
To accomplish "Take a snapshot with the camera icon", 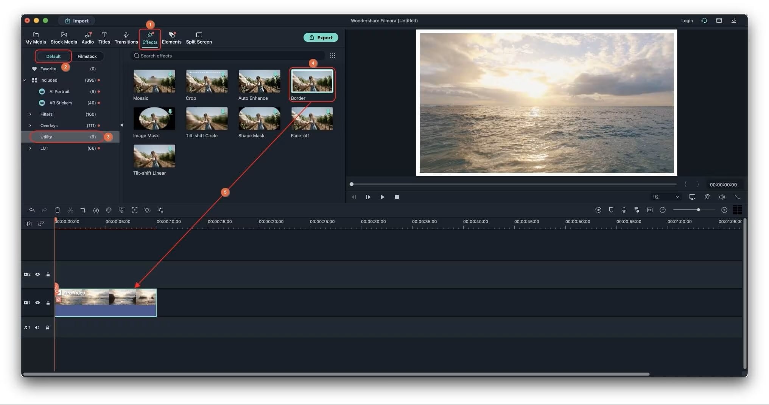I will click(708, 197).
